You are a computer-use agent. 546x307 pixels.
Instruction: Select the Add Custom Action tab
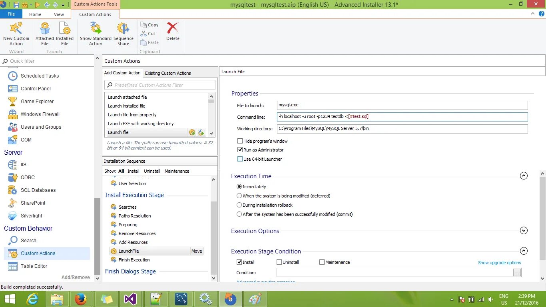[122, 73]
